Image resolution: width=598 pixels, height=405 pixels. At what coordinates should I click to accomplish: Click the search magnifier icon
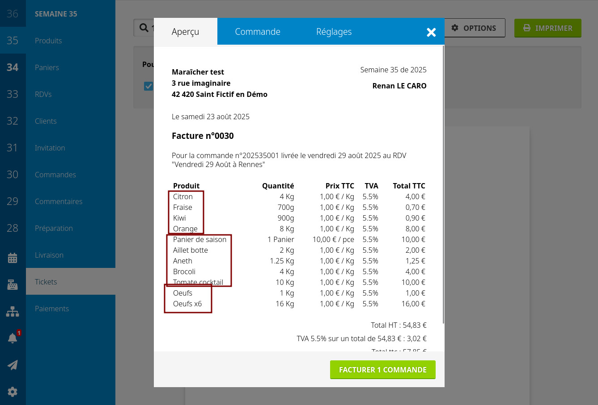point(144,28)
